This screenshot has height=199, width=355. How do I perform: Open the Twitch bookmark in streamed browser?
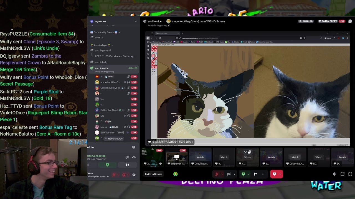pos(177,42)
